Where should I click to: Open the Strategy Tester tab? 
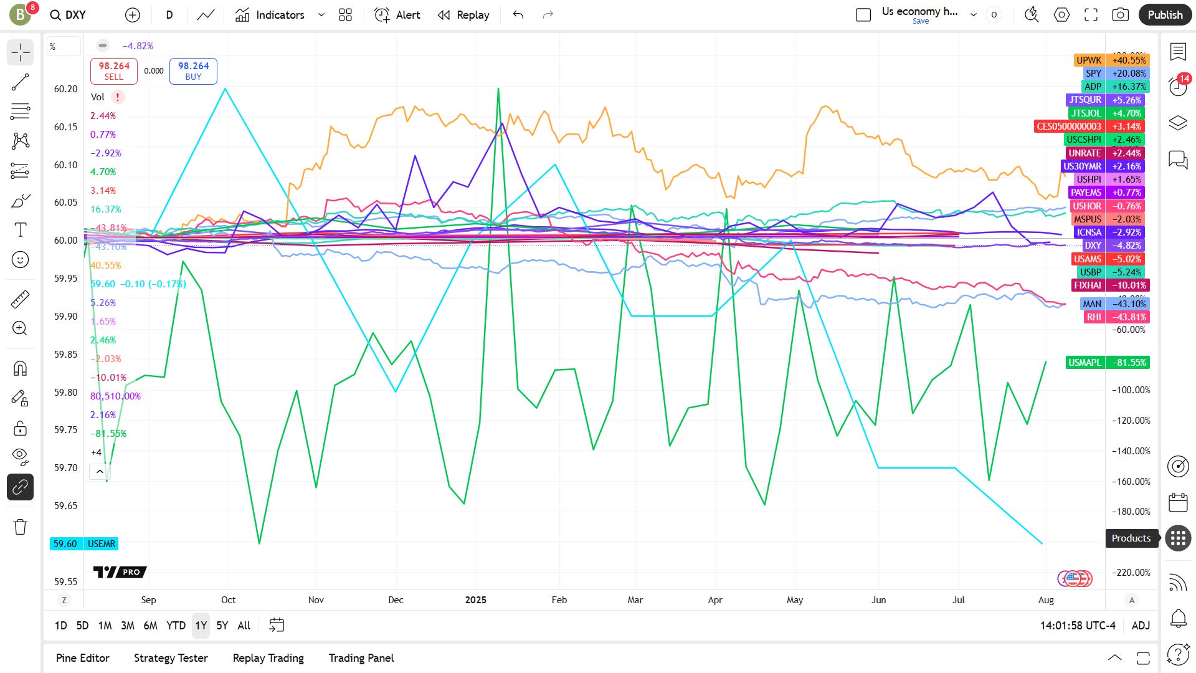coord(171,658)
